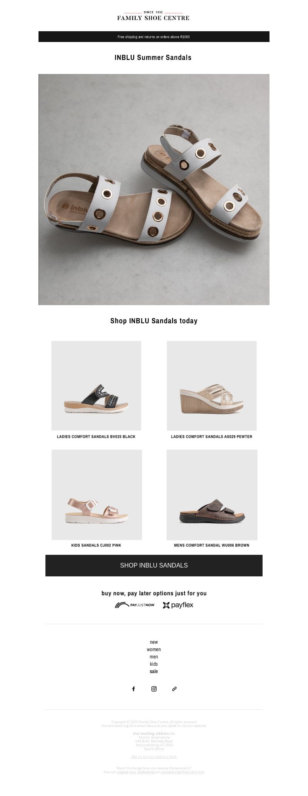Go to the 'sale' menu link
This screenshot has height=796, width=308.
click(154, 671)
